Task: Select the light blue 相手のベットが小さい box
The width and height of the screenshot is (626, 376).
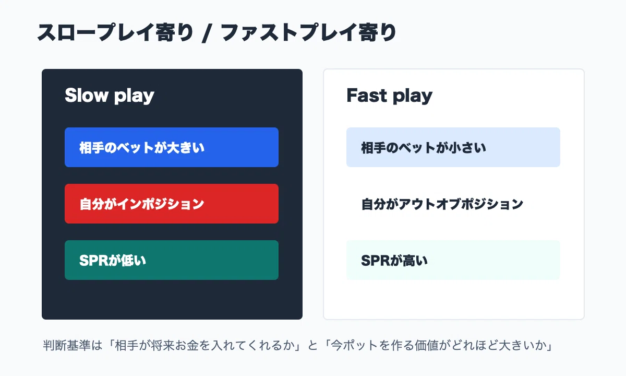Action: click(x=453, y=147)
